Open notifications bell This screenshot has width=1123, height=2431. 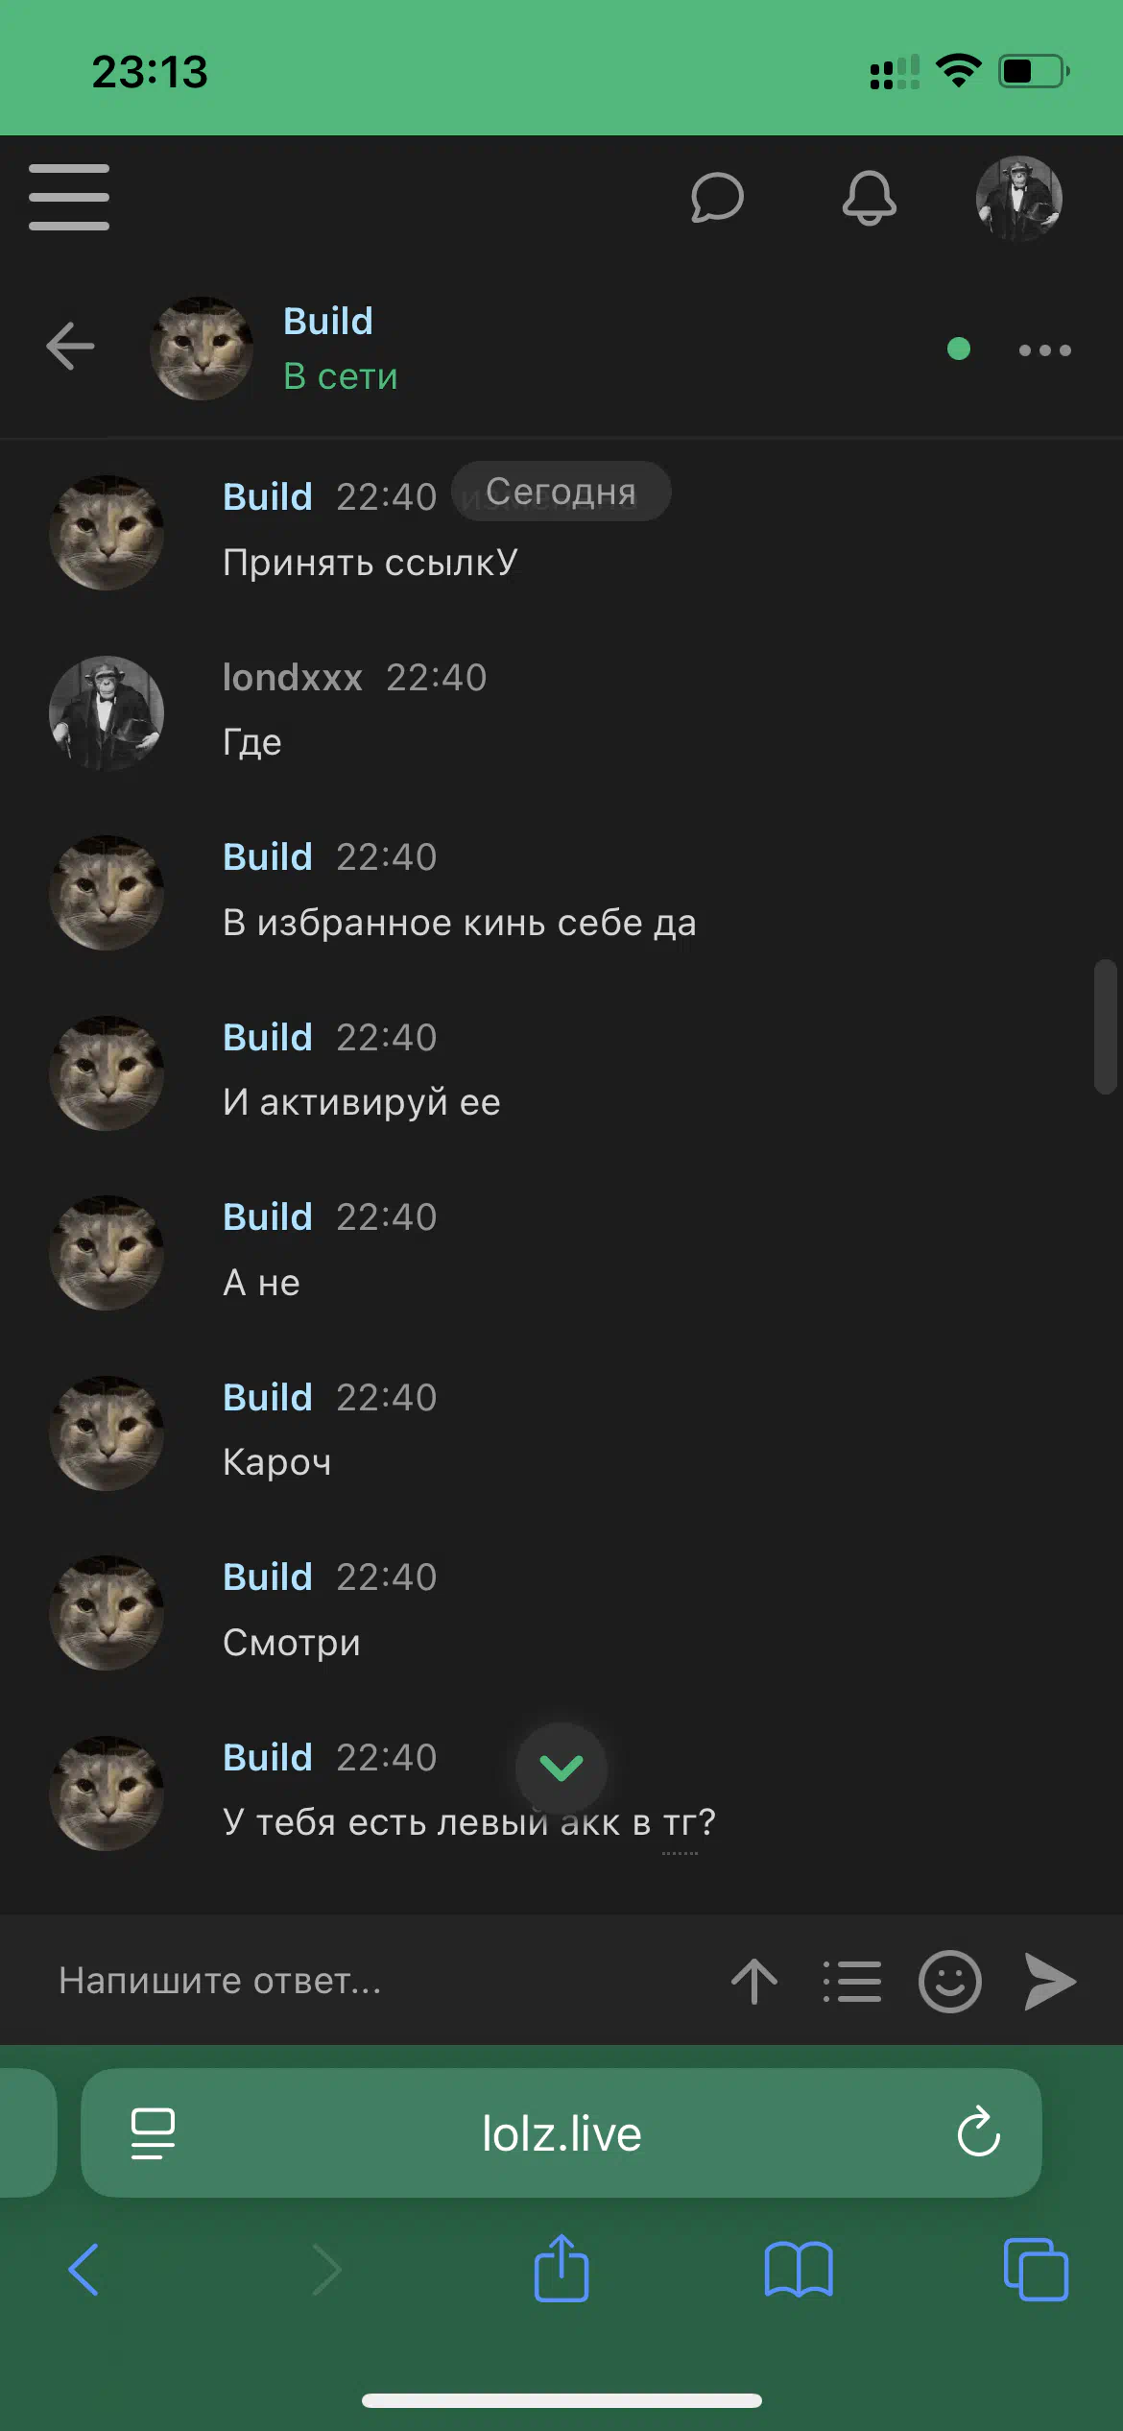(869, 198)
